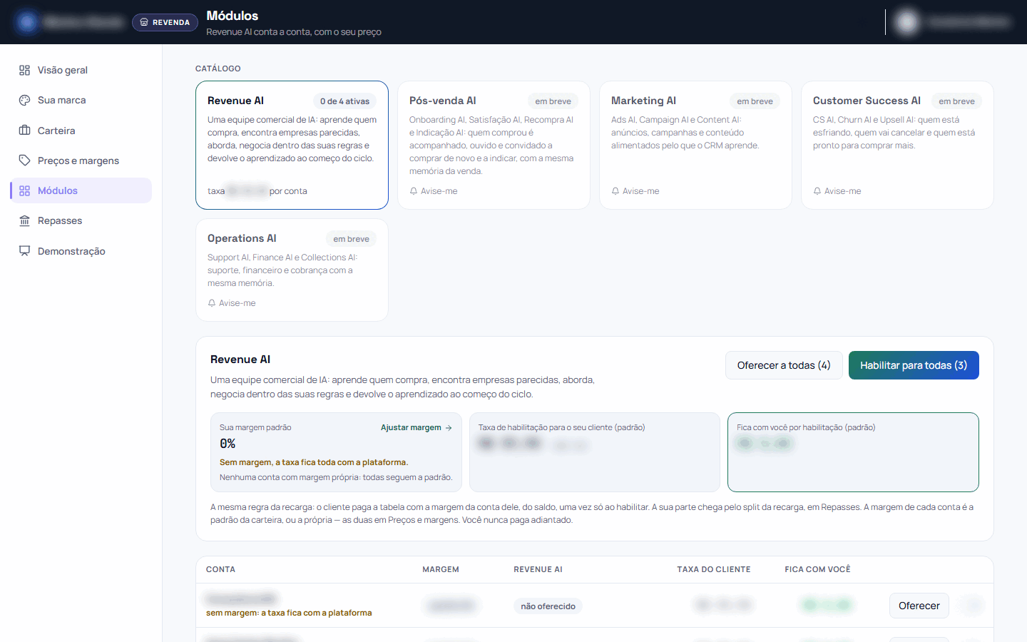The width and height of the screenshot is (1027, 642).
Task: Click the arrow next to Ajustar margem
Action: tap(449, 428)
